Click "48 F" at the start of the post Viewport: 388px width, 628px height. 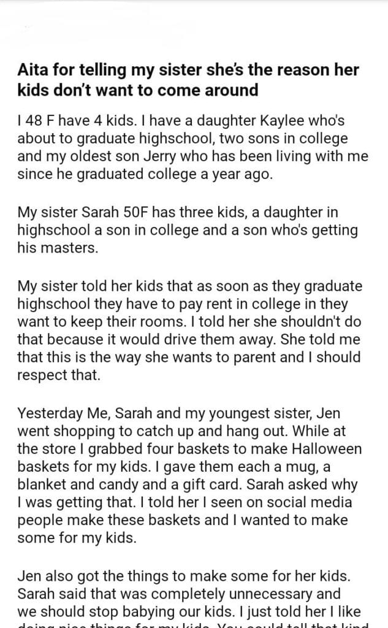[38, 123]
